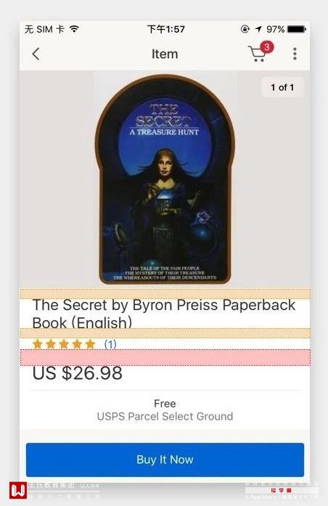This screenshot has height=506, width=328.
Task: Tap the Item page header title
Action: coord(165,54)
